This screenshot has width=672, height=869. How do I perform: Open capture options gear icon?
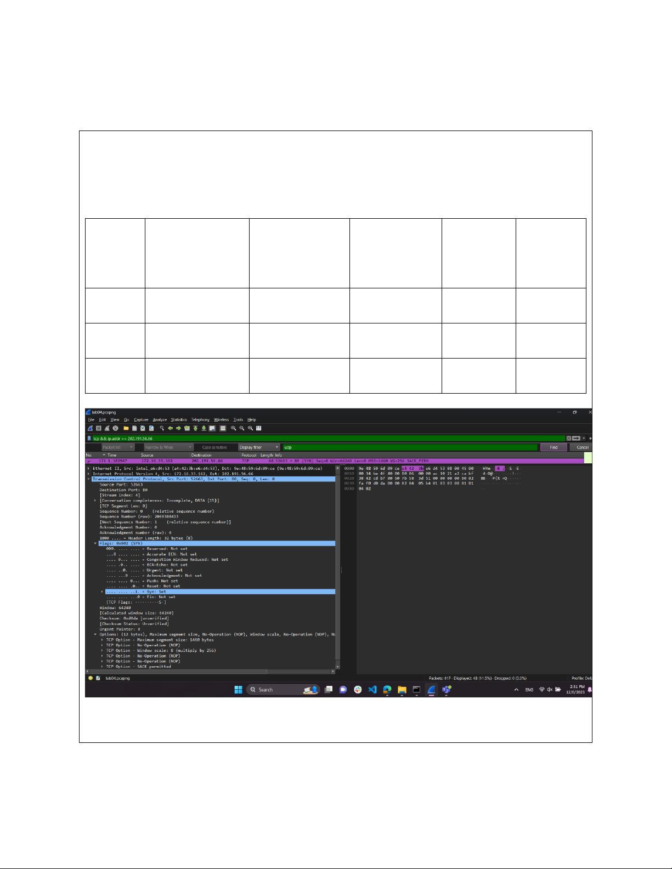pyautogui.click(x=115, y=428)
